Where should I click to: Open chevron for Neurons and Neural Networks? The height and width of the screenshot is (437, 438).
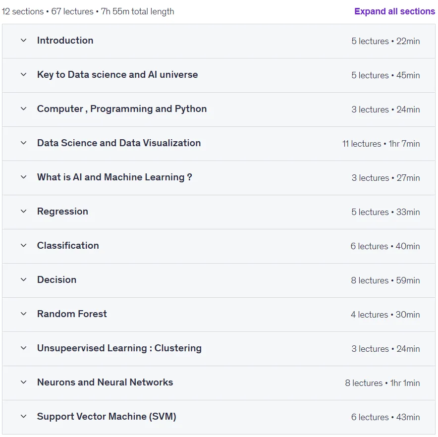[x=23, y=382]
